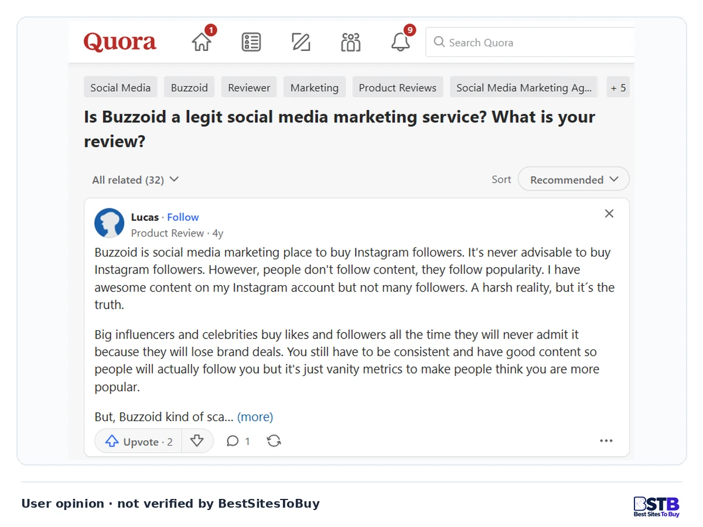Open the Answer pencil icon
Screen dimensions: 703x527
301,42
